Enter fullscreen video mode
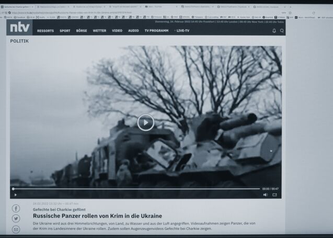This screenshot has height=238, width=333. point(274,195)
